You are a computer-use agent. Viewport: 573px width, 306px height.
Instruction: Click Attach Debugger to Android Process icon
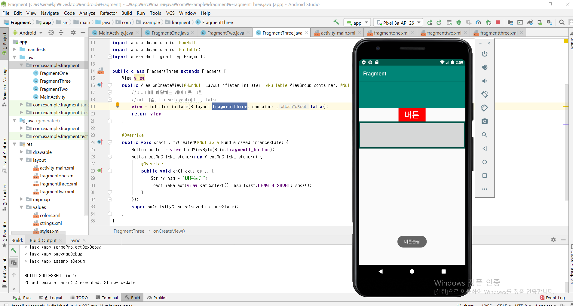[x=489, y=23]
